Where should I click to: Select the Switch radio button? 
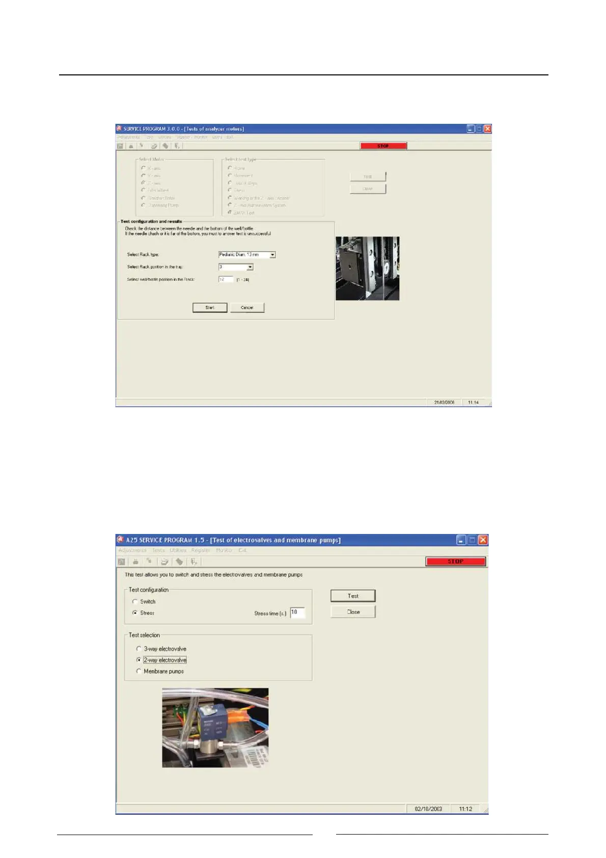coord(135,602)
